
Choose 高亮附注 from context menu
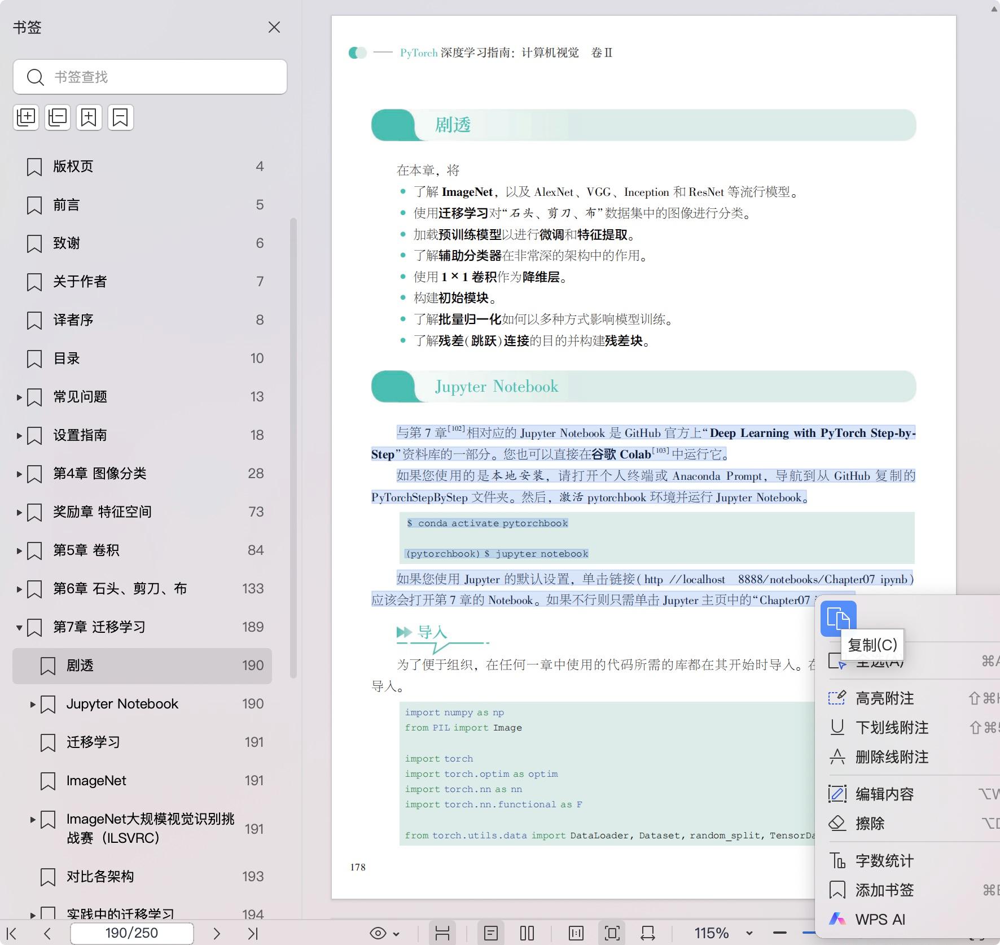click(x=884, y=698)
